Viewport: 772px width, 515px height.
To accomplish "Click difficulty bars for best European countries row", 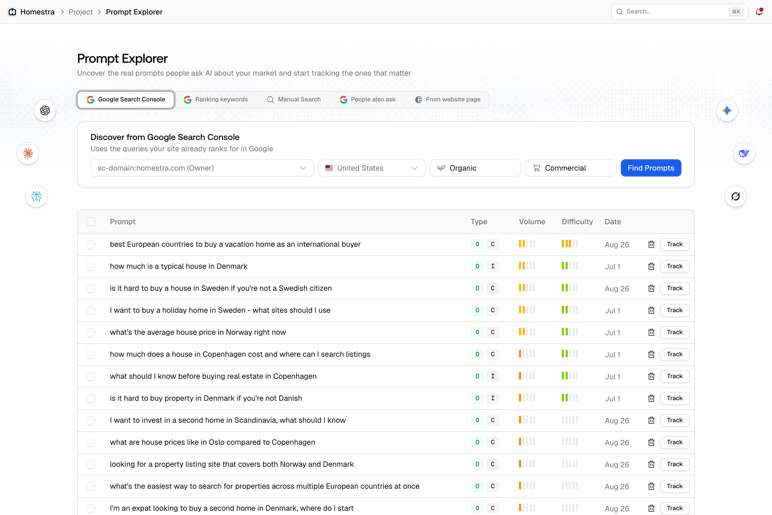I will pyautogui.click(x=569, y=244).
